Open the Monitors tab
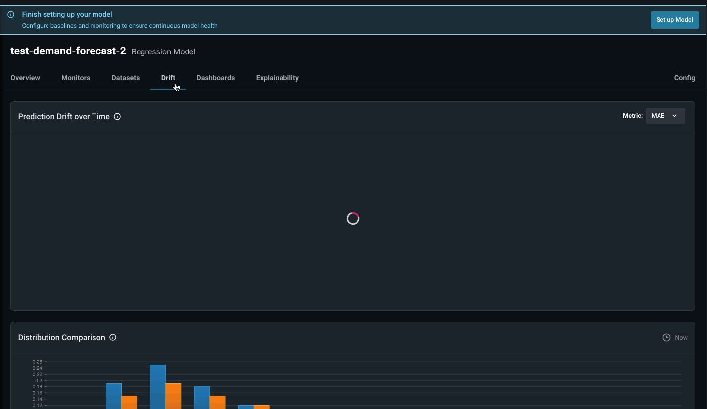 point(76,78)
